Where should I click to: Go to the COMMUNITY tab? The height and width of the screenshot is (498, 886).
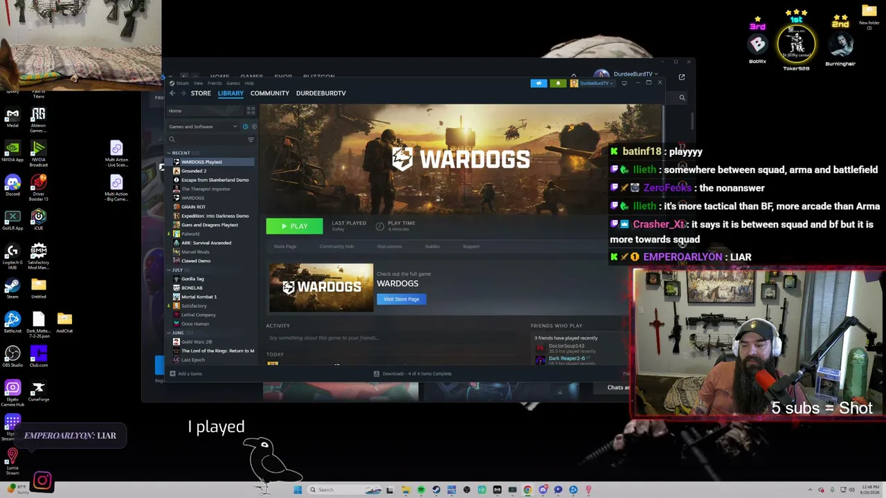click(270, 93)
